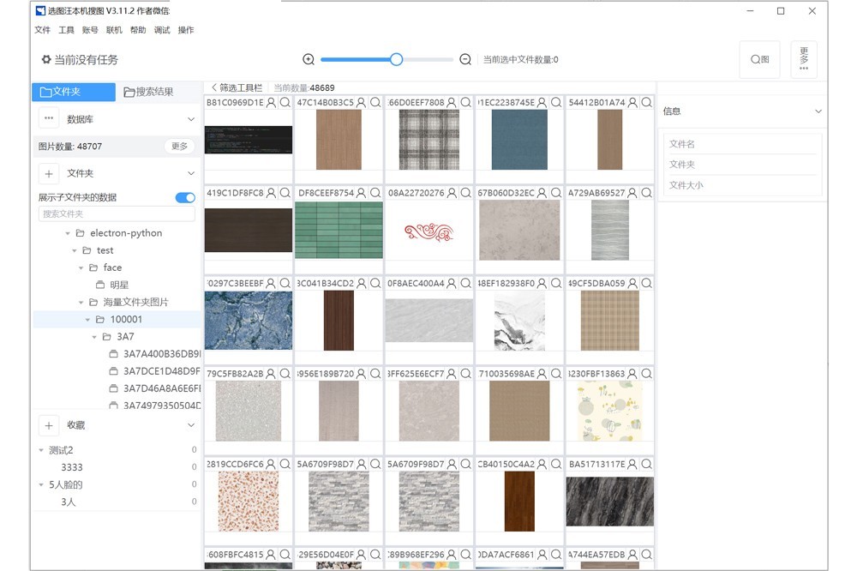
Task: Click the person icon on thumbnail DF8CEEF8754
Action: click(x=362, y=194)
